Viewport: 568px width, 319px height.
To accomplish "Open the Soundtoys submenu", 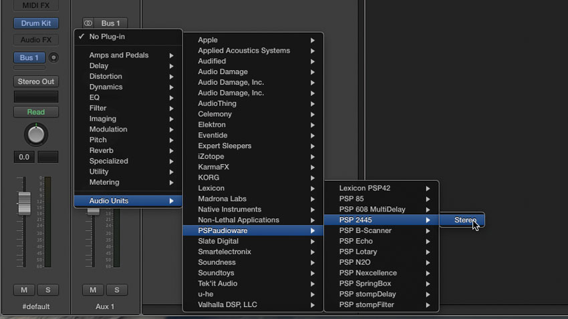I will point(253,273).
